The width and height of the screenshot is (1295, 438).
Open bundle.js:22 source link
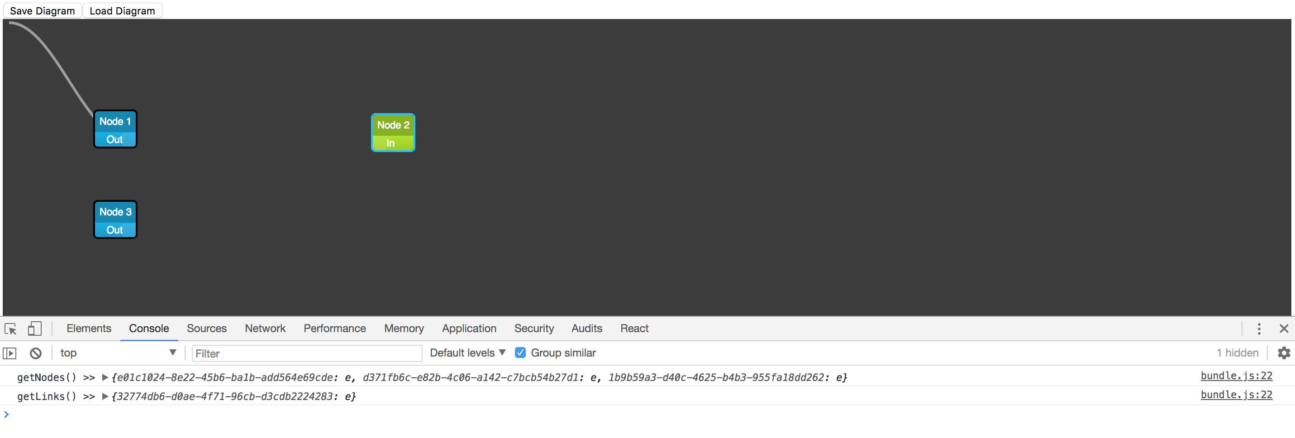click(x=1236, y=376)
